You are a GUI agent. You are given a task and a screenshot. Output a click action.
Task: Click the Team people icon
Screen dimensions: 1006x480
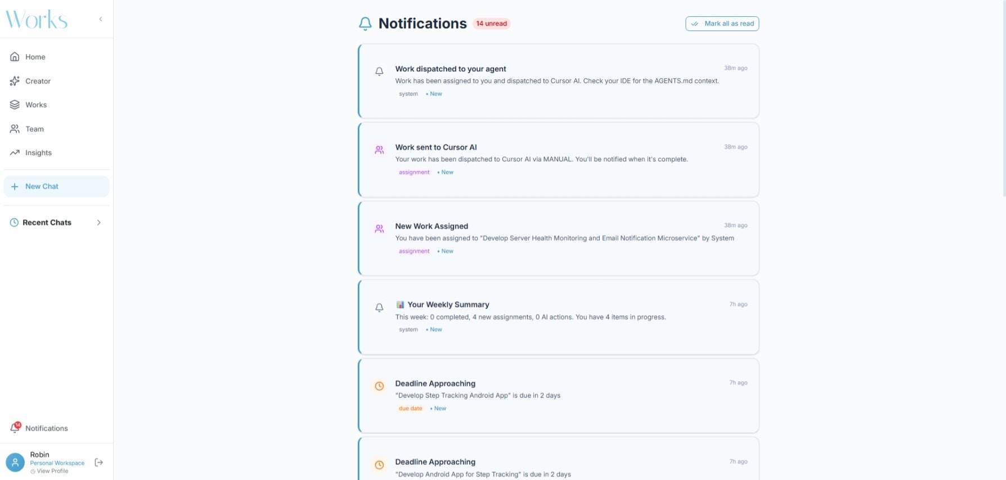point(15,129)
